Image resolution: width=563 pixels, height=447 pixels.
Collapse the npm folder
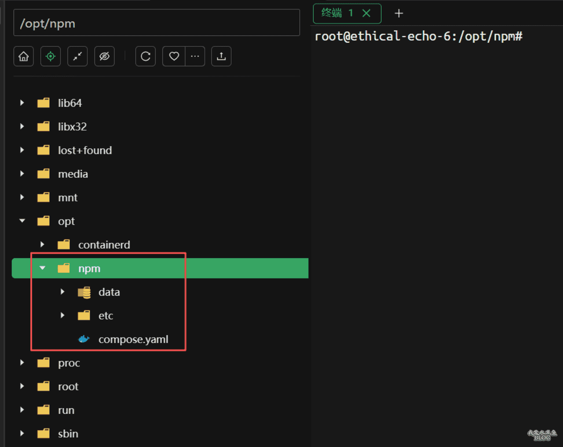tap(42, 268)
